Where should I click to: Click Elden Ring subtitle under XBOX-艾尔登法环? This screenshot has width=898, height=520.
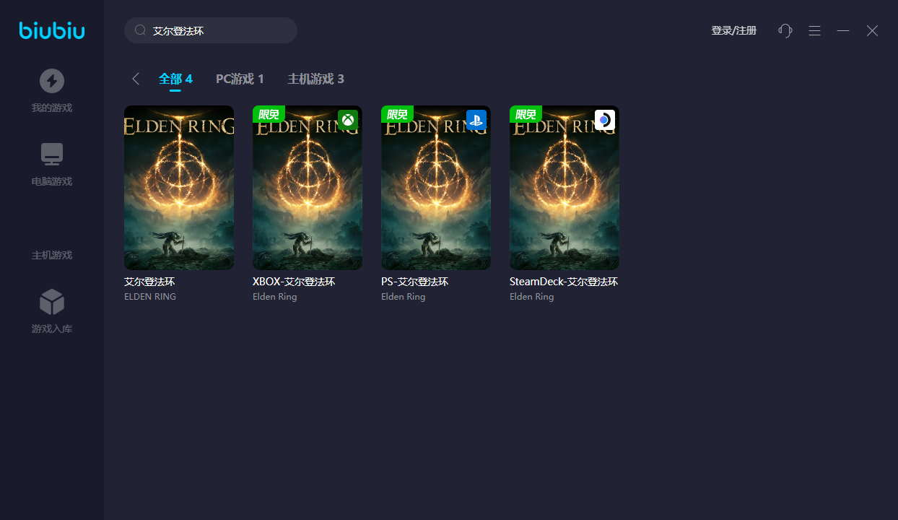point(275,297)
